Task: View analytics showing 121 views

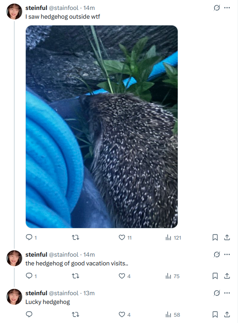Action: [x=173, y=238]
